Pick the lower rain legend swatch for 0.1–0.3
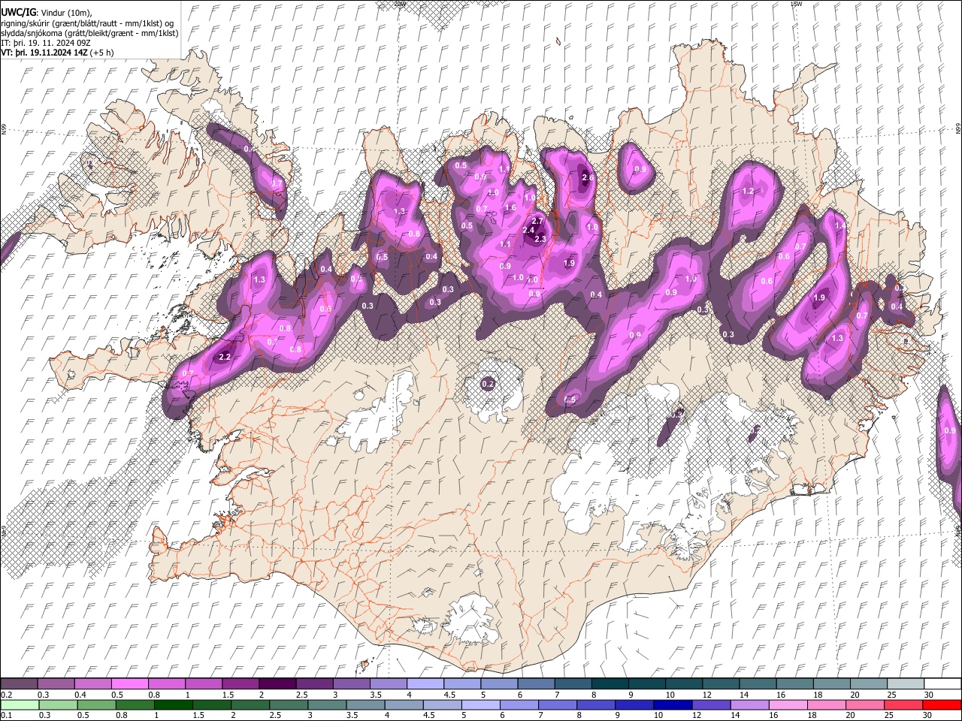This screenshot has height=721, width=962. coord(20,704)
